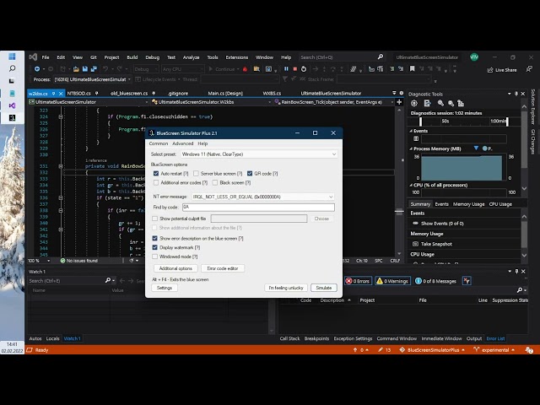540x405 pixels.
Task: Open the Call Stack tab
Action: 289,338
